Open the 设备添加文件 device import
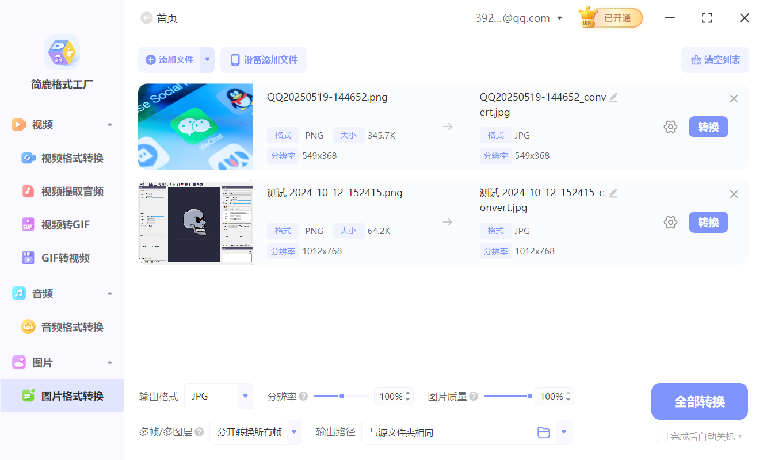Screen dimensions: 763x460 tap(263, 60)
